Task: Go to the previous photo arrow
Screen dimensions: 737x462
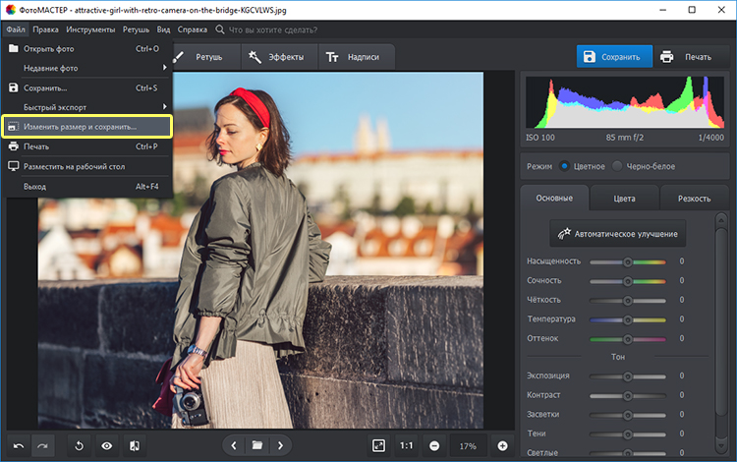Action: (x=234, y=445)
